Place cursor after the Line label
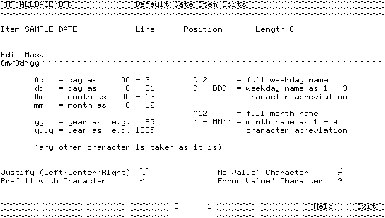Screen dimensions: 385x218 [167, 29]
